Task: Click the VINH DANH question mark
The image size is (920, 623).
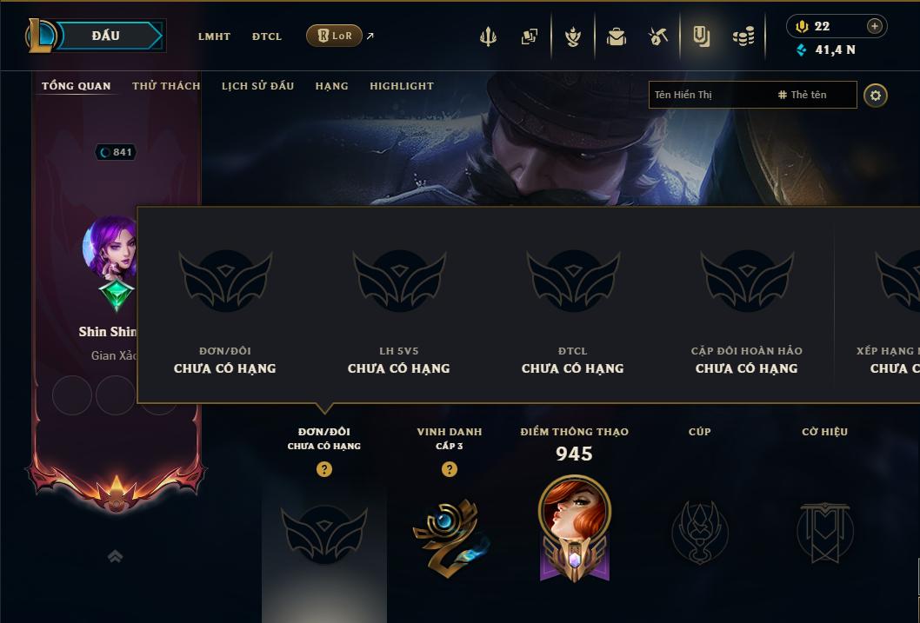Action: tap(450, 469)
